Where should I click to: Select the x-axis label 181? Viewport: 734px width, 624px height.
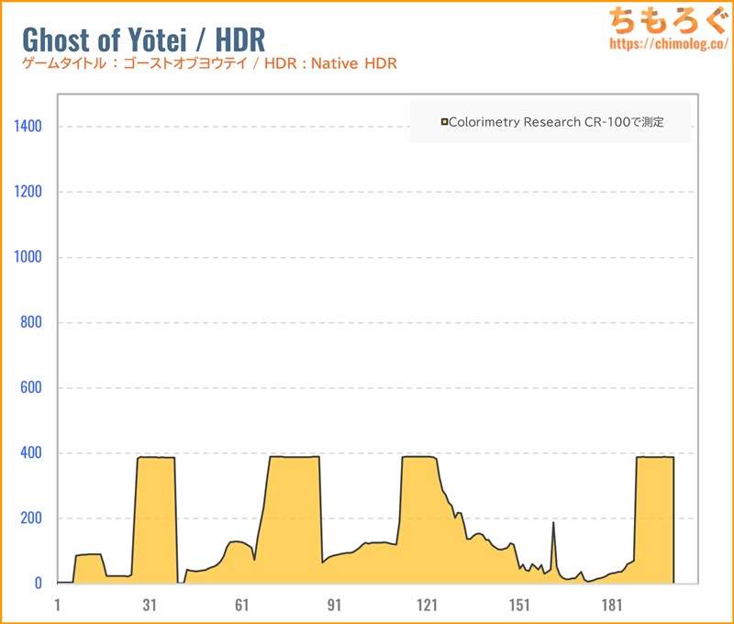click(x=612, y=605)
